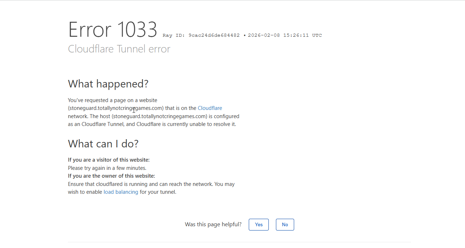Click the Ray ID value text
465x248 pixels.
(214, 35)
